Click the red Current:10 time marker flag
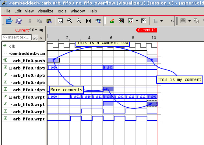The image size is (204, 145). point(146,30)
